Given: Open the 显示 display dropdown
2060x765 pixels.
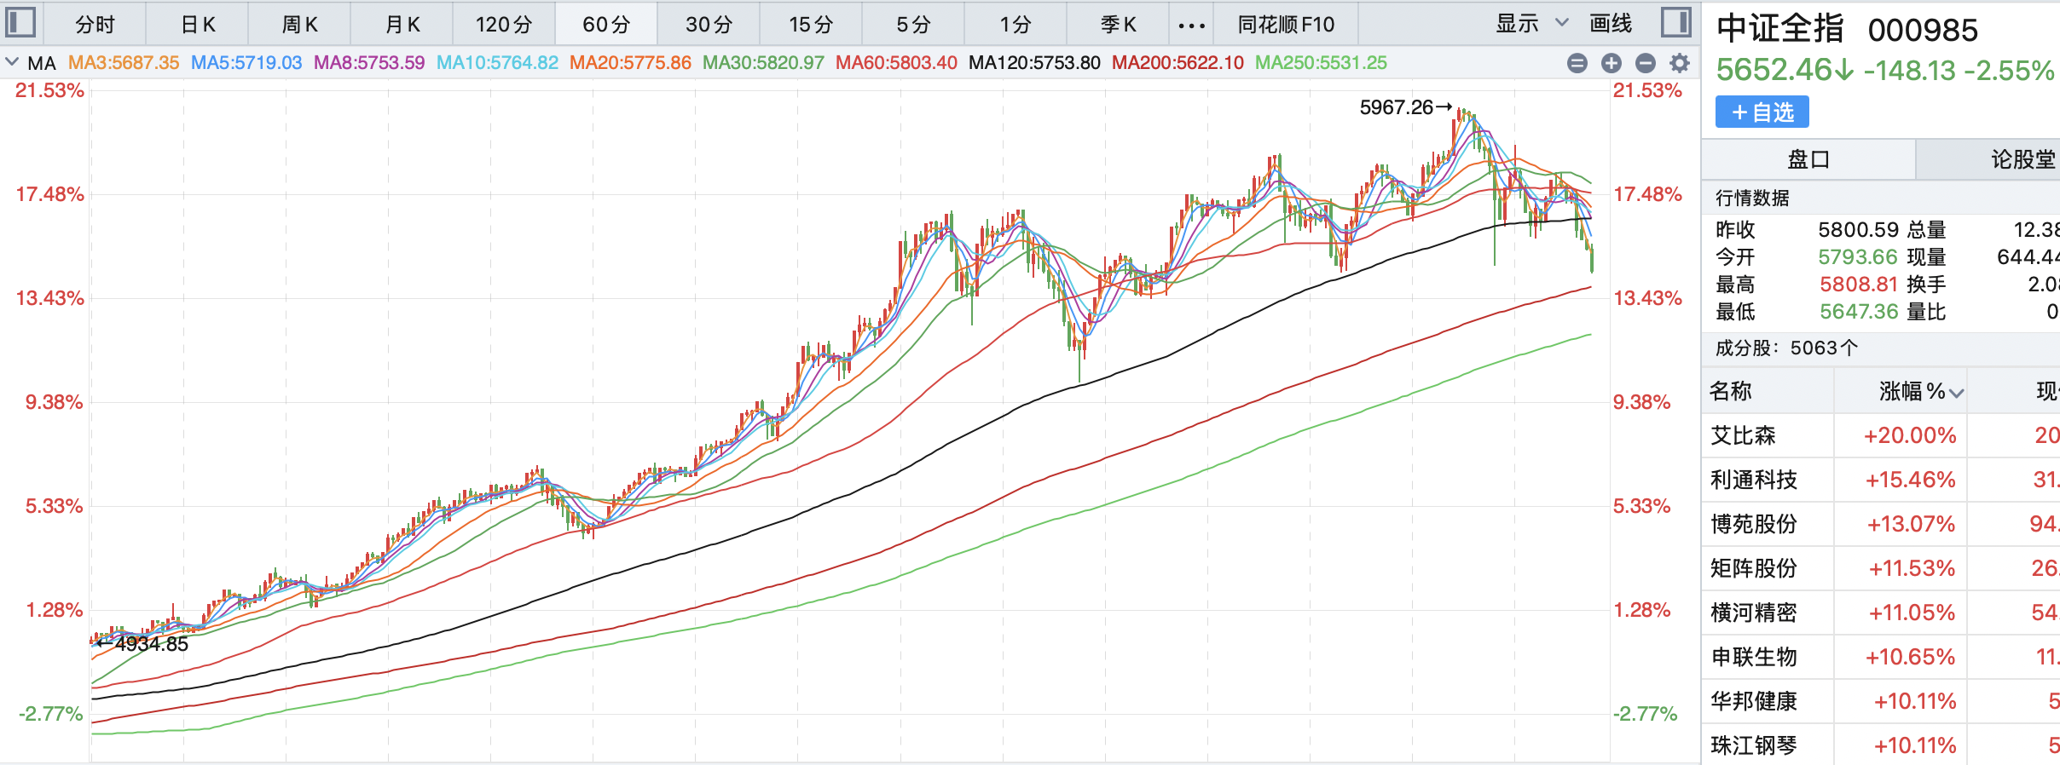Looking at the screenshot, I should [x=1531, y=24].
